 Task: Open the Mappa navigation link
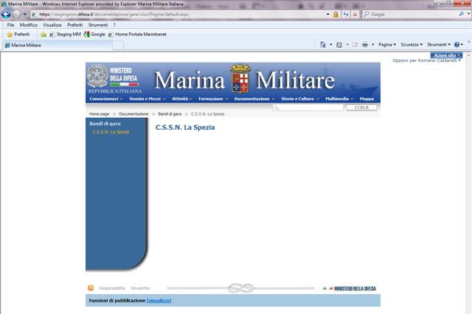tap(367, 99)
